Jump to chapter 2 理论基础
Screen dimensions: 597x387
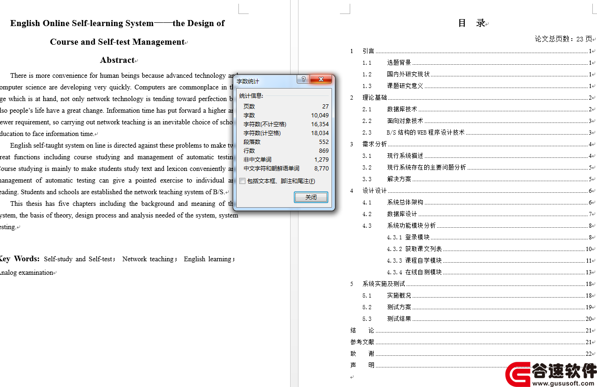(x=471, y=98)
